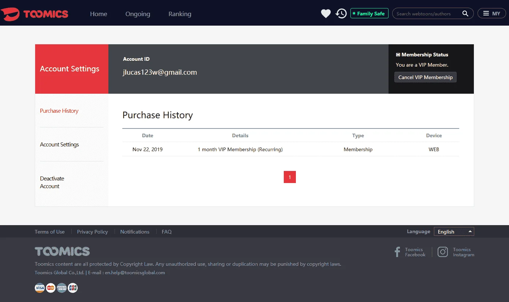The image size is (509, 302).
Task: Click the jlucas123w@gmail.com account ID
Action: (x=160, y=72)
